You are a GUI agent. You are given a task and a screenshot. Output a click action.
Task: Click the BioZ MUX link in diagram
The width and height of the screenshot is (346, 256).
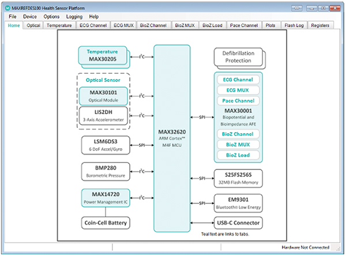click(x=238, y=145)
